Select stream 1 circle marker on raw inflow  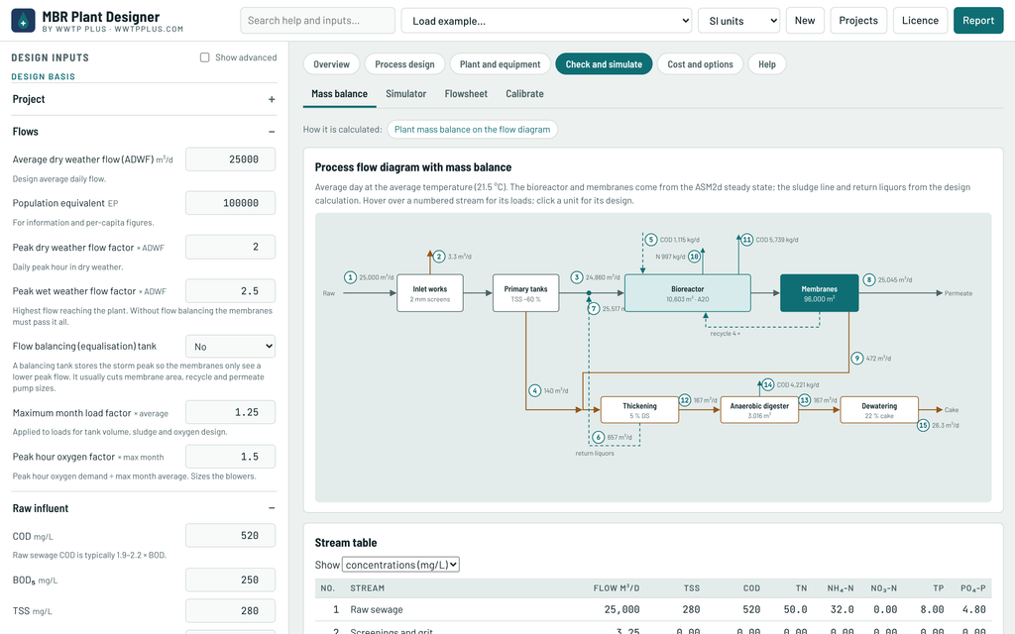(x=350, y=277)
